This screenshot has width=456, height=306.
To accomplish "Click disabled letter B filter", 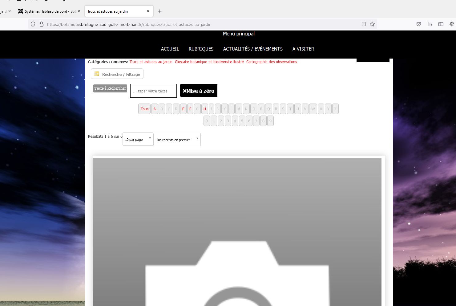I will click(162, 109).
